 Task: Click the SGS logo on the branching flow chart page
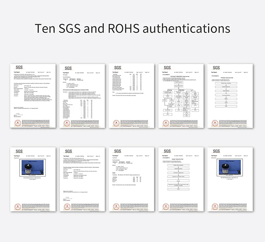pyautogui.click(x=167, y=68)
